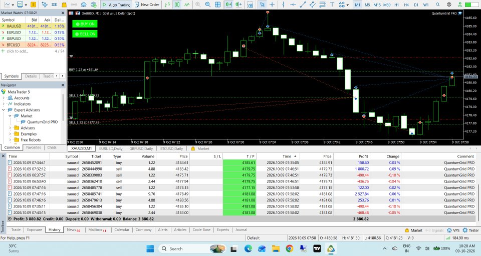Open the VPS cloud icon in toolbar

point(84,4)
